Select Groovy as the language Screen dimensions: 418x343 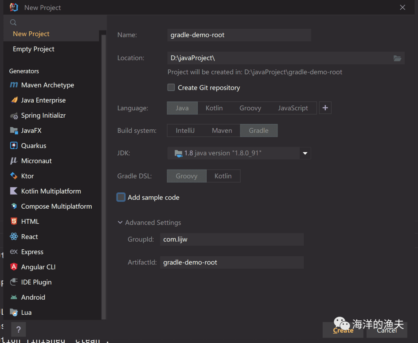pos(250,108)
